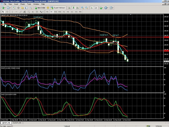Click the New Order button
169x127 pixels.
40,8
